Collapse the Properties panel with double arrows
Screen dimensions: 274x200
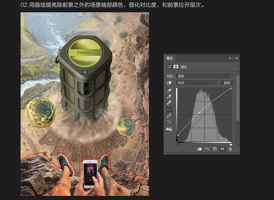coord(229,58)
